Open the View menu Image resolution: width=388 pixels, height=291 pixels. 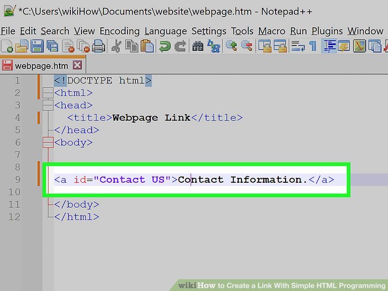(x=84, y=31)
